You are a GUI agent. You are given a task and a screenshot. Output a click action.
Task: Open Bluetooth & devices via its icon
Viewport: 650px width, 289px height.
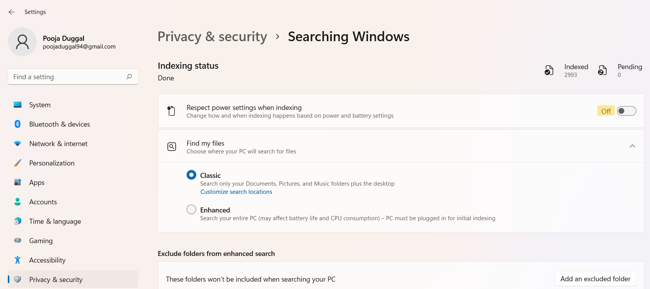coord(18,124)
